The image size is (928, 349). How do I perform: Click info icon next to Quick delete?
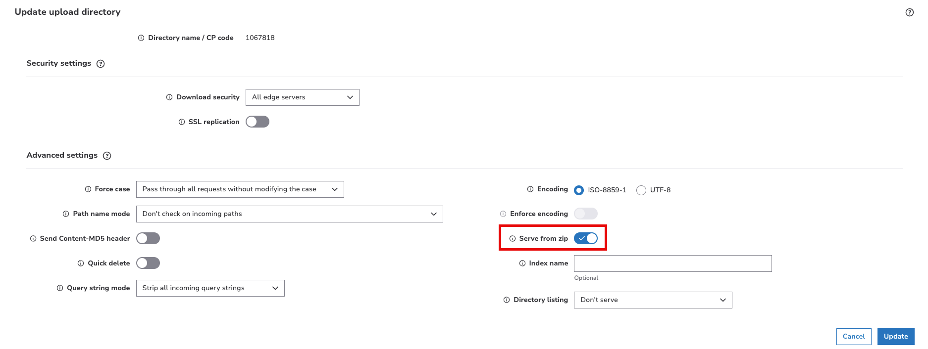coord(81,263)
